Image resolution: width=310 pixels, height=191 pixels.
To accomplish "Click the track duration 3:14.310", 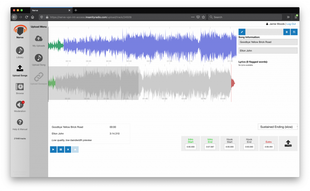I will coord(114,134).
